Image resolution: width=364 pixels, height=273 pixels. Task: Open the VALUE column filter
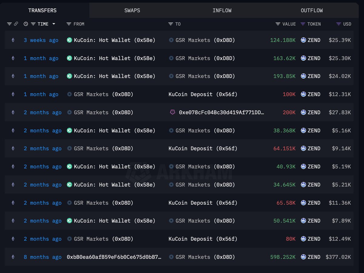278,24
